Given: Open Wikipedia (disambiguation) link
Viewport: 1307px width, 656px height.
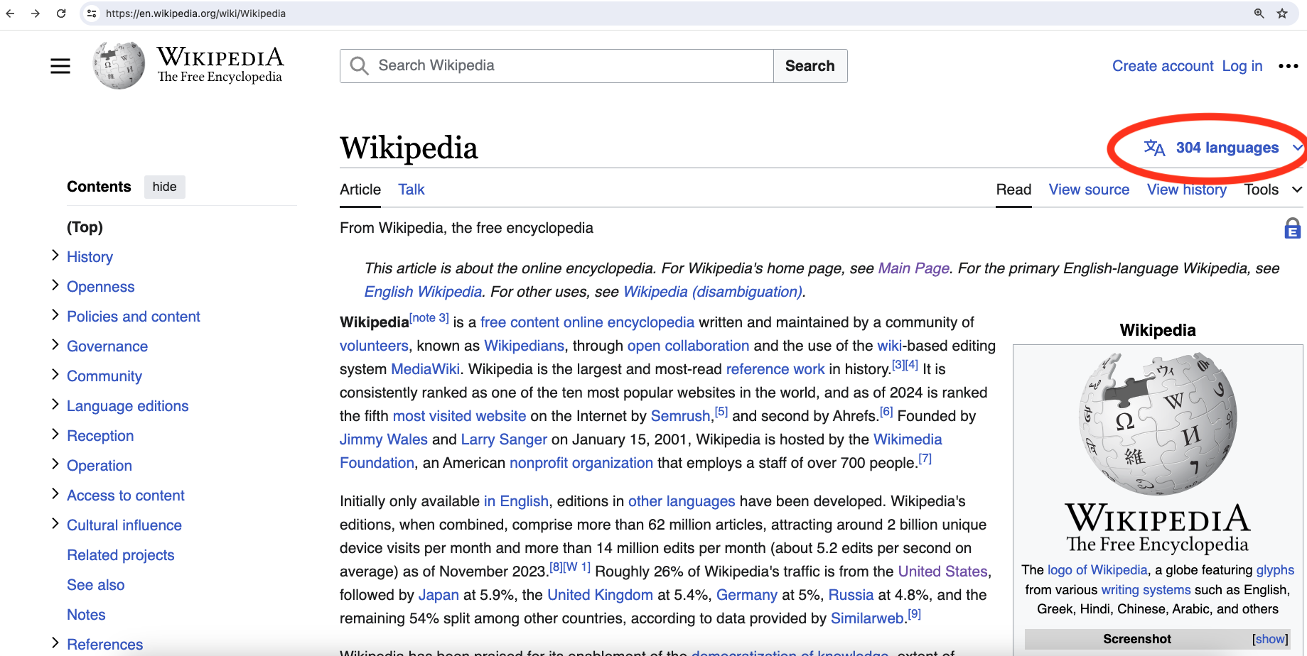Looking at the screenshot, I should [x=713, y=292].
